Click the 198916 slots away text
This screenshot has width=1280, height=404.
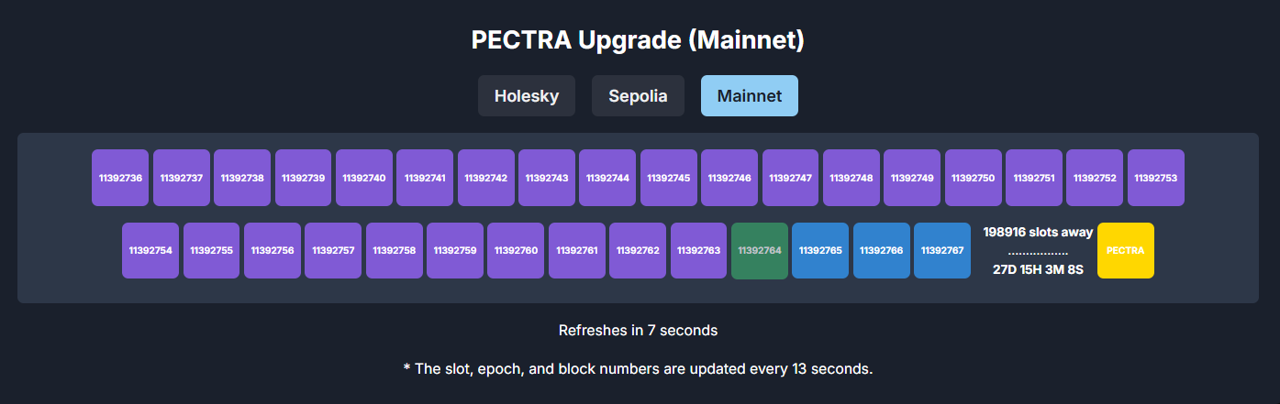1038,232
